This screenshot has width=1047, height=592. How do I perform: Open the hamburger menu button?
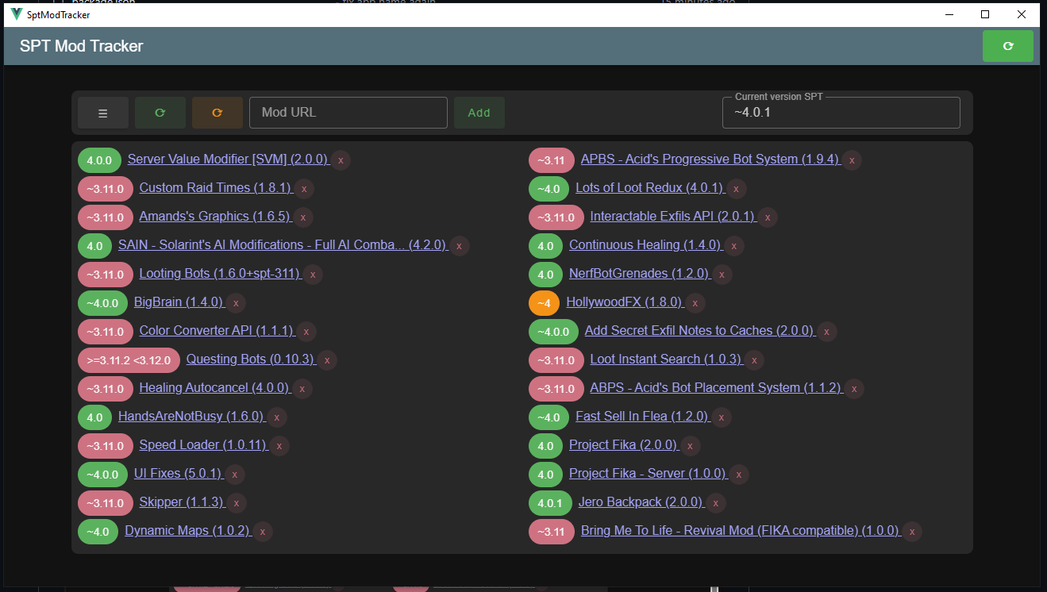click(x=103, y=113)
